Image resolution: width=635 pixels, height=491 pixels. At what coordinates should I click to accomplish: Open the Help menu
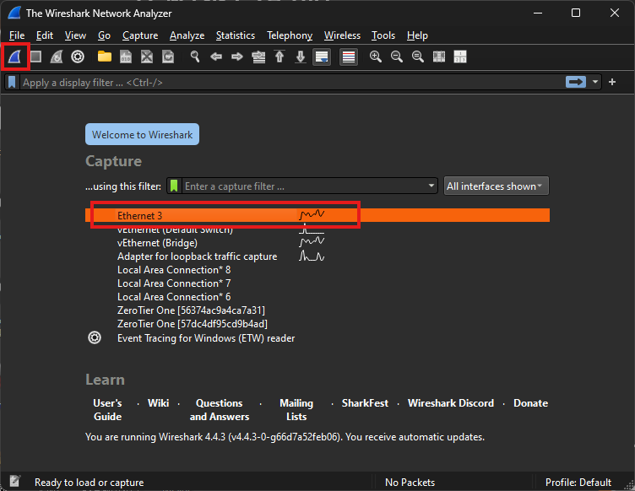click(417, 35)
